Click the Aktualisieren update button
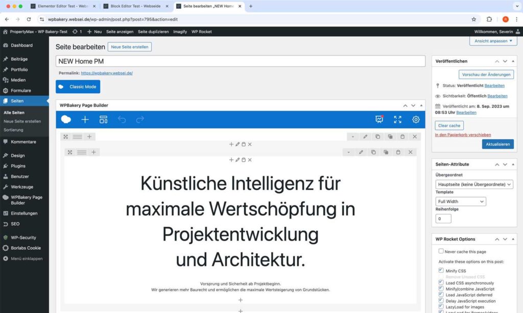 [497, 144]
